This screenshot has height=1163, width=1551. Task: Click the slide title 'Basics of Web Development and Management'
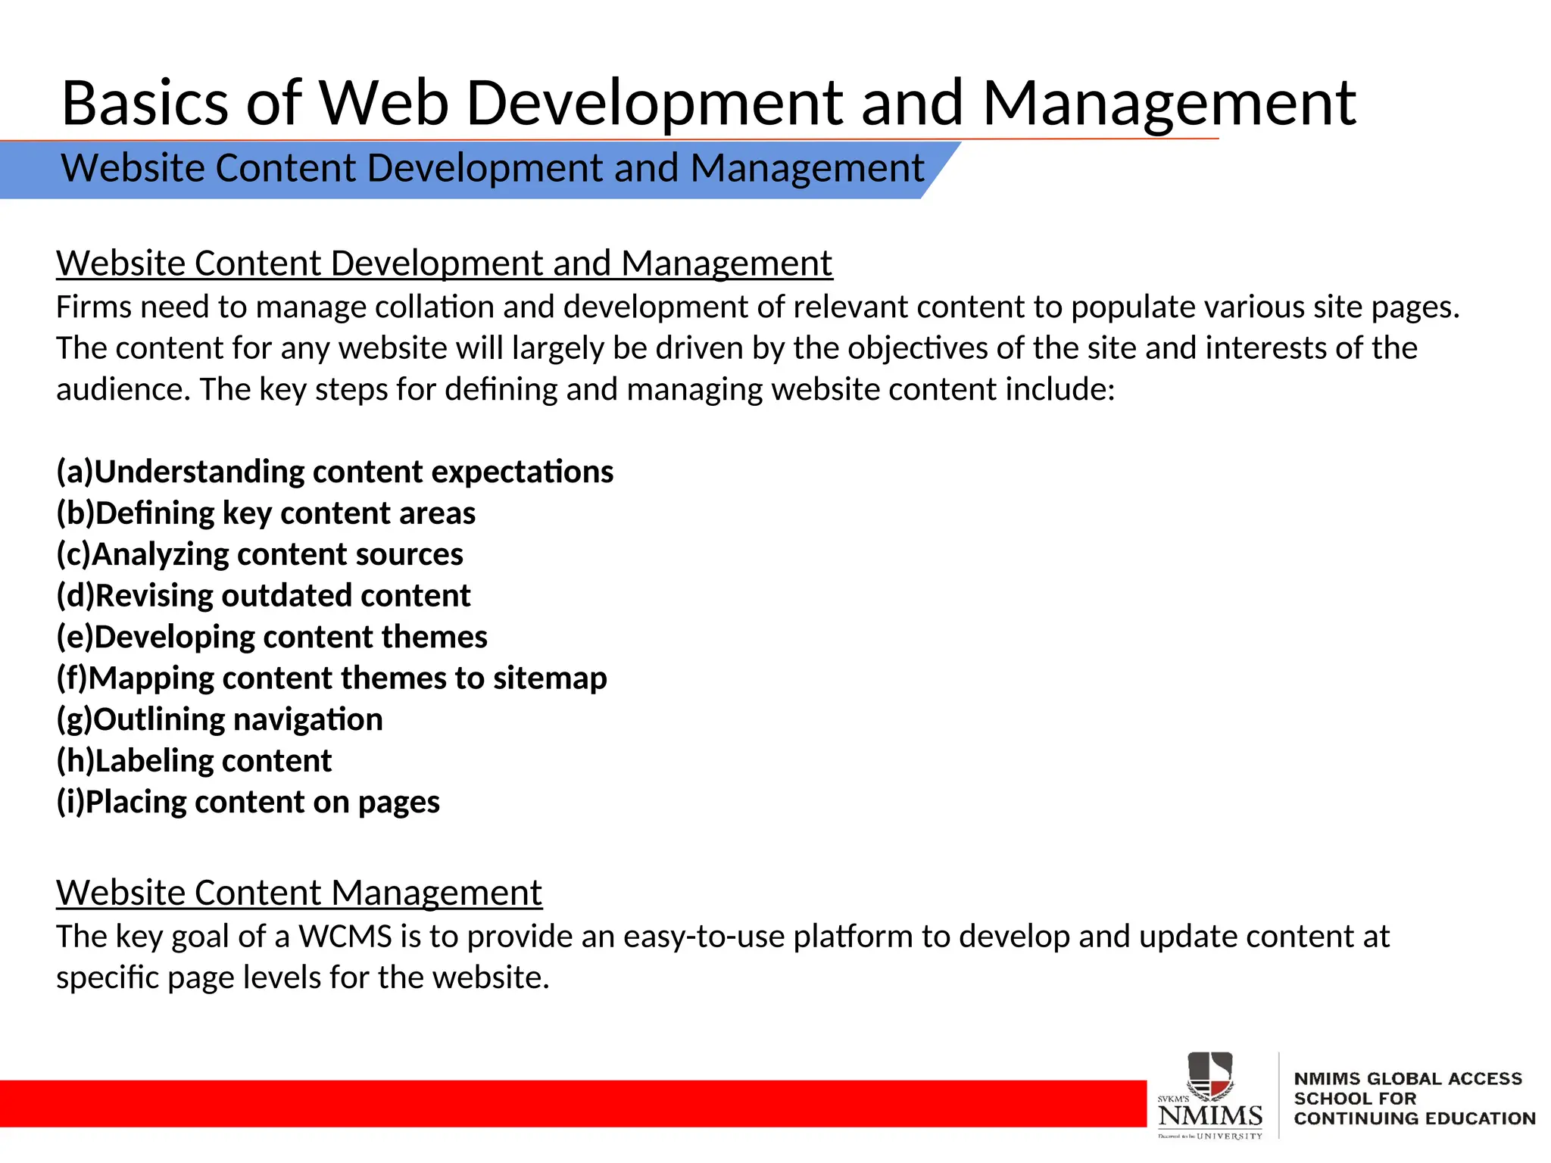tap(708, 103)
